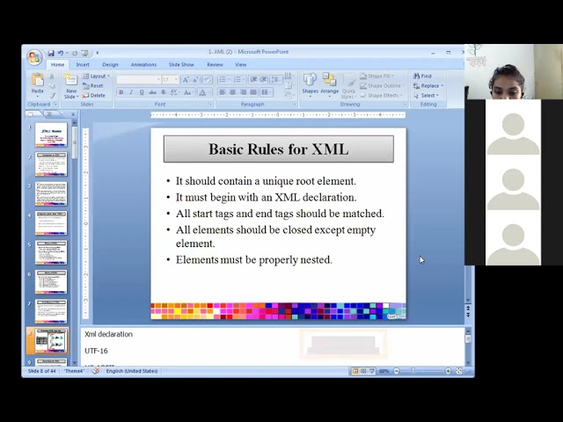
Task: Cut selection with the scissors icon
Action: 52,76
